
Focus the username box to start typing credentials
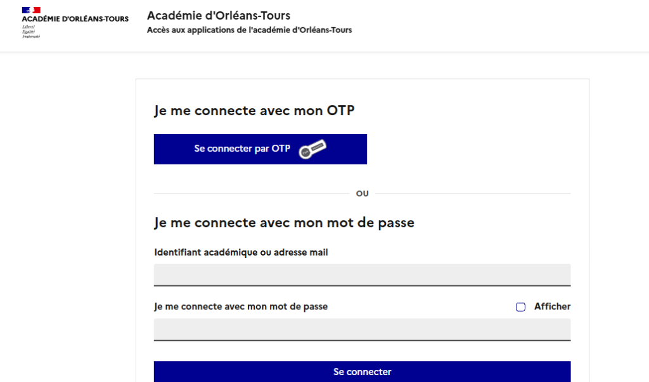point(362,274)
